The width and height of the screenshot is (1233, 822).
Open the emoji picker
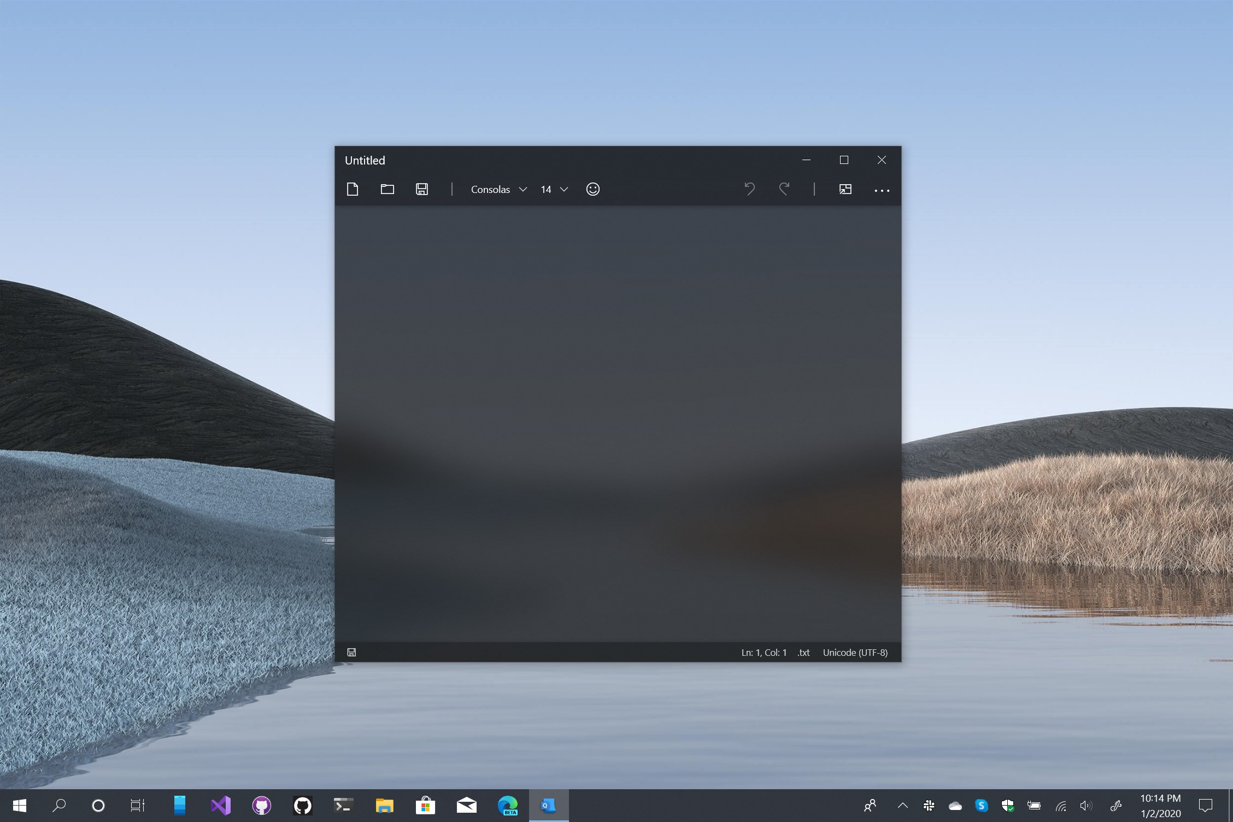(592, 189)
